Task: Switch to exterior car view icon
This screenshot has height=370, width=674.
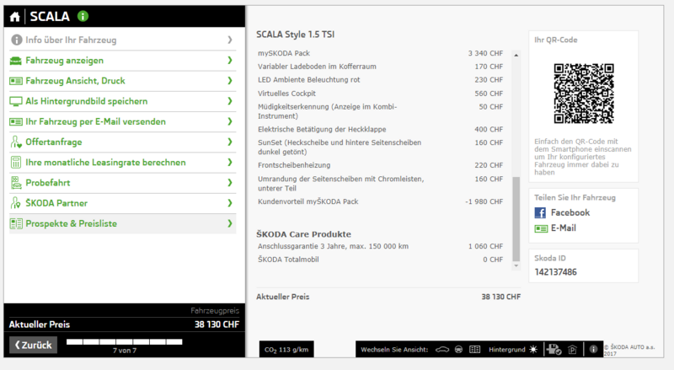Action: pyautogui.click(x=442, y=350)
